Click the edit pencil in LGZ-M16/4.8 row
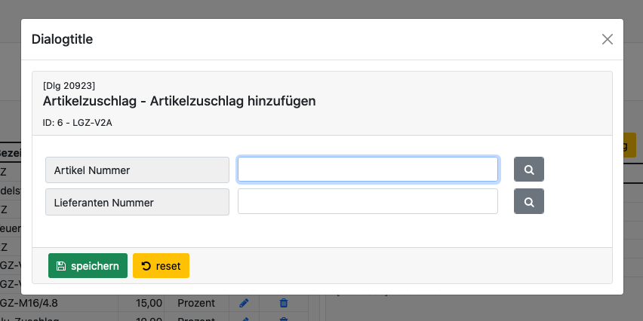The height and width of the screenshot is (321, 643). coord(243,303)
